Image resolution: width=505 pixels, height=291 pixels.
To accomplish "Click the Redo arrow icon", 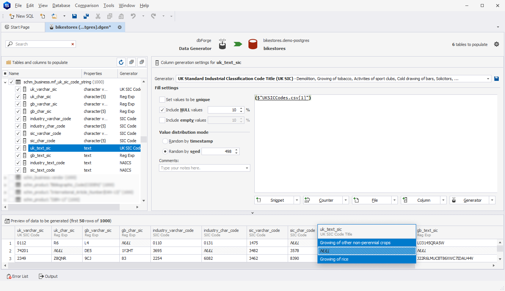I will pyautogui.click(x=153, y=16).
